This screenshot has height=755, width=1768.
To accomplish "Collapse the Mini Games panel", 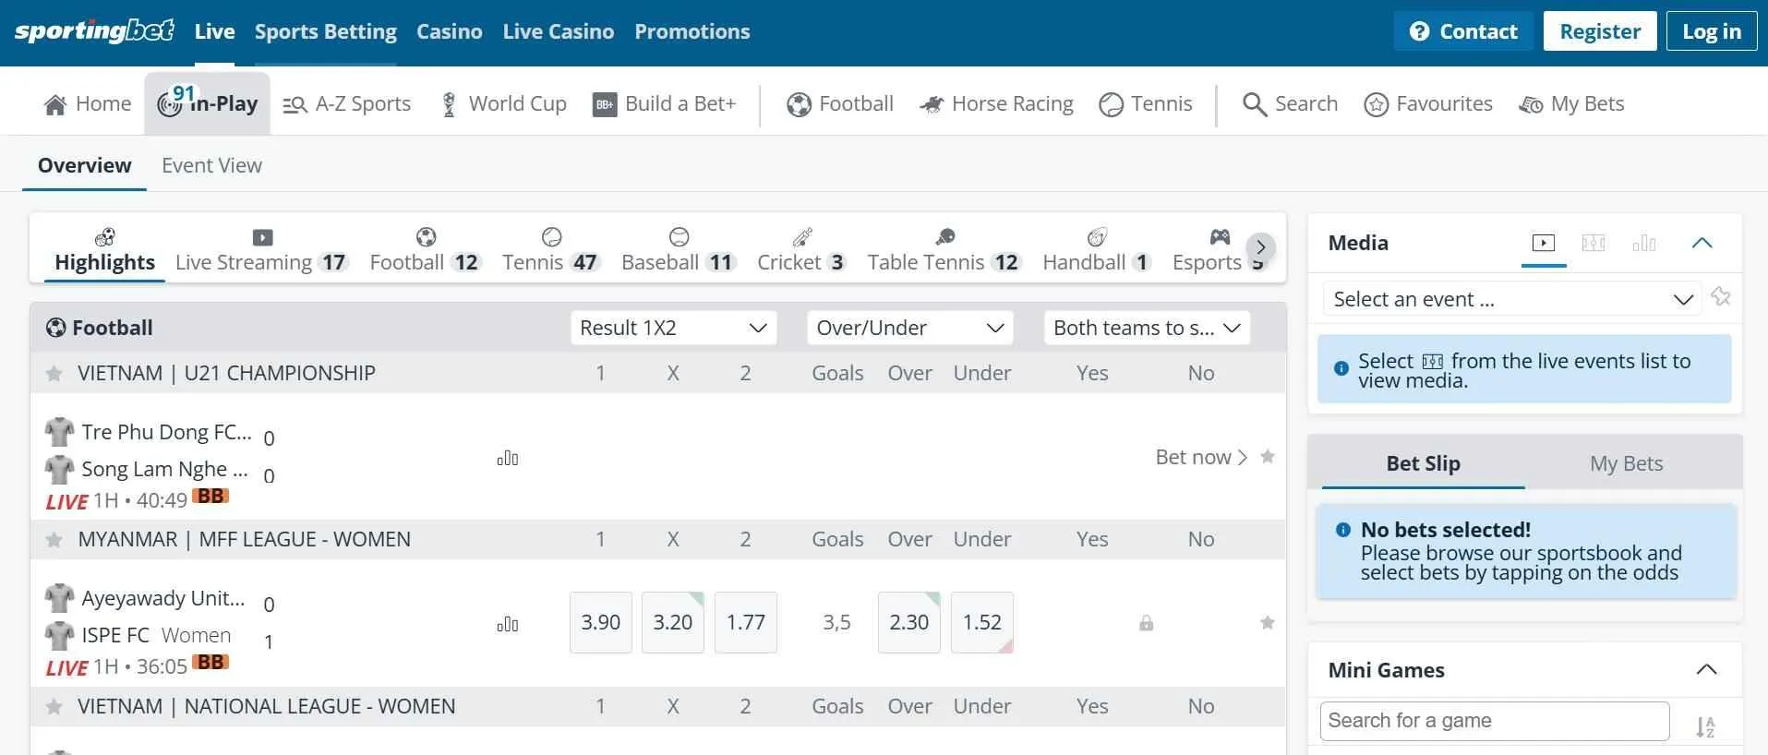I will pyautogui.click(x=1706, y=670).
